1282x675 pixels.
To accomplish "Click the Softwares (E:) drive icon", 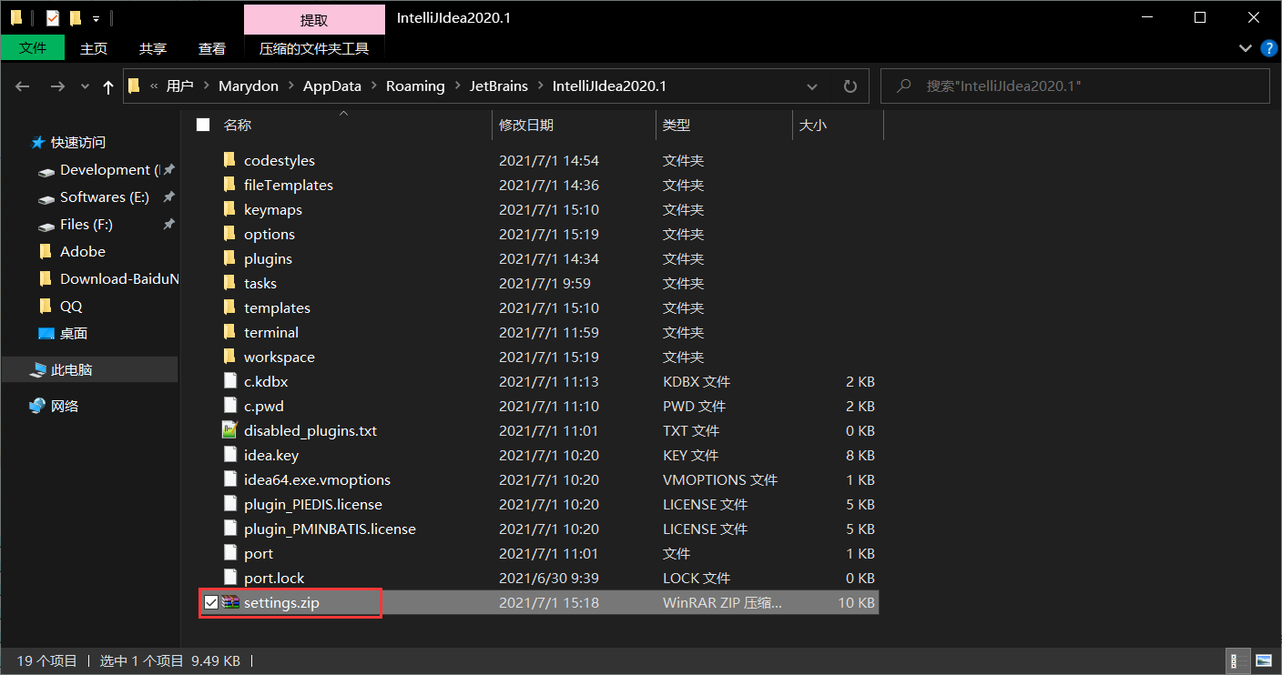I will point(46,197).
